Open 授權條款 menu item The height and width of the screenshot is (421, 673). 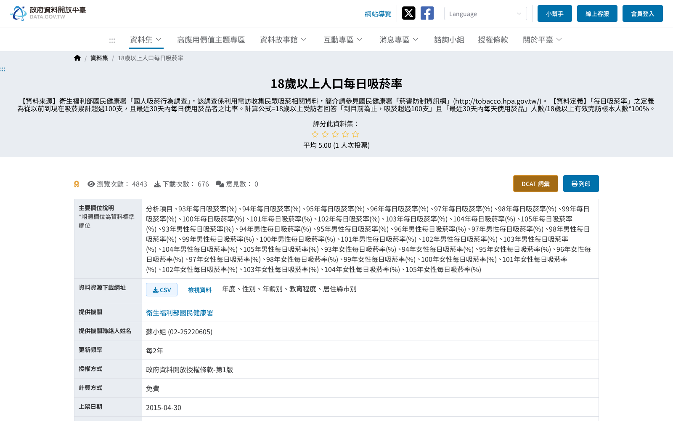(x=493, y=40)
